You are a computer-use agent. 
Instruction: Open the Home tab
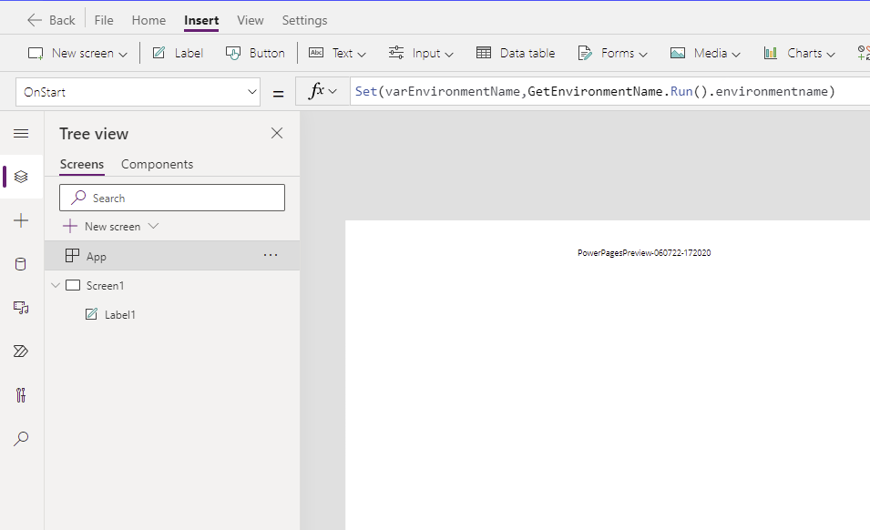[148, 21]
